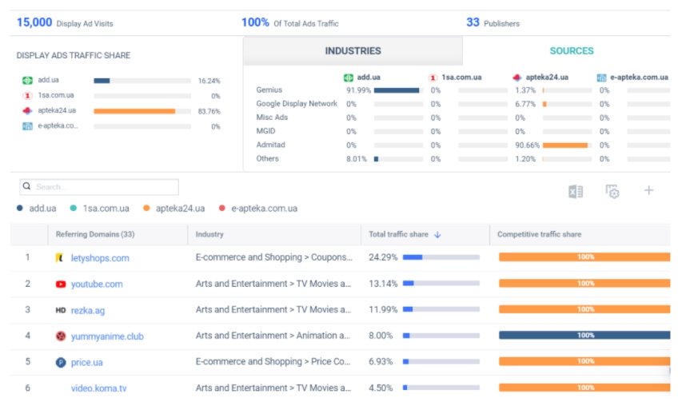Click the letyshops.com favicon icon
The height and width of the screenshot is (402, 686).
click(60, 258)
